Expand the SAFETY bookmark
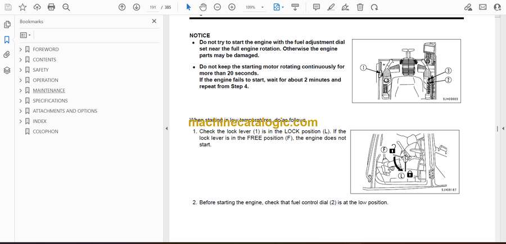The image size is (506, 244). click(21, 70)
